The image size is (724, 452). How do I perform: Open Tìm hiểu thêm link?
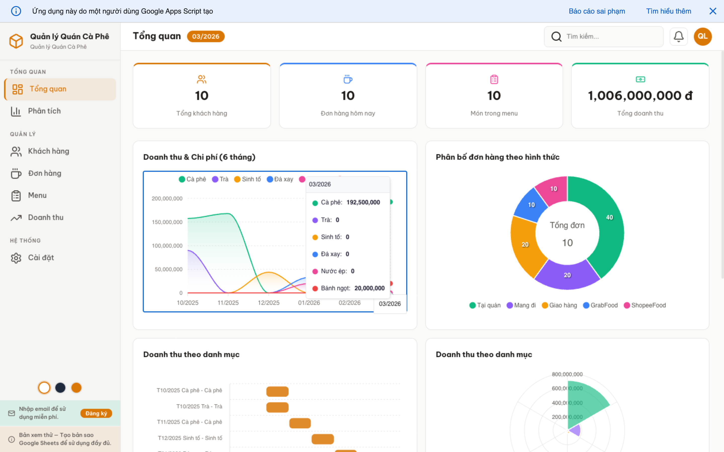pos(668,11)
